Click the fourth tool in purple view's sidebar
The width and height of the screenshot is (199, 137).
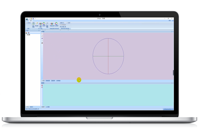tap(42, 41)
